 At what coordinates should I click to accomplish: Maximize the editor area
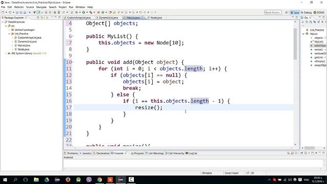click(296, 17)
